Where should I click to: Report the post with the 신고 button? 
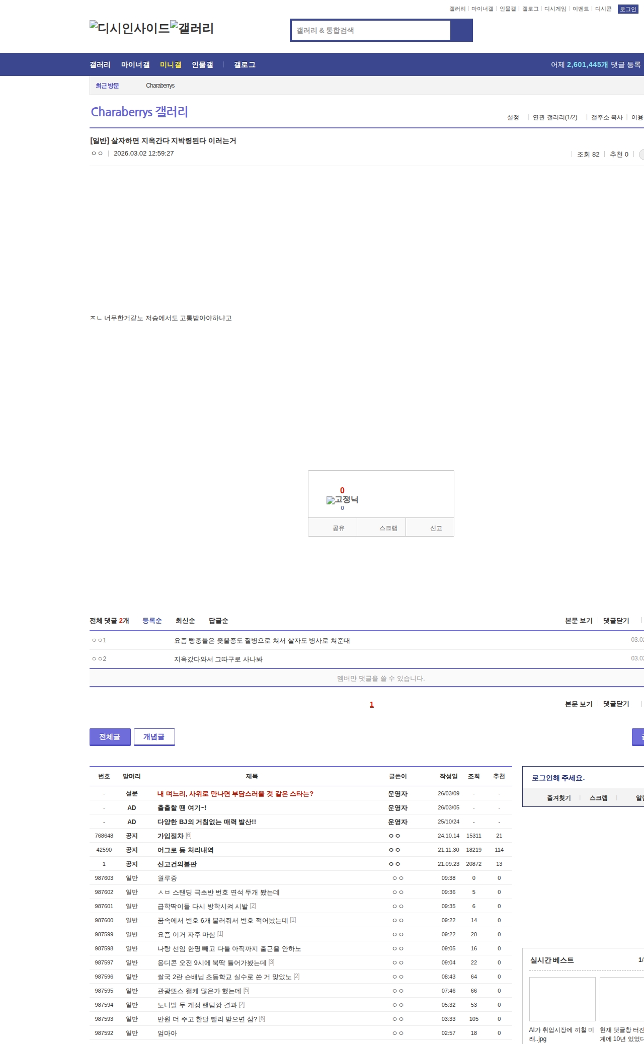436,528
